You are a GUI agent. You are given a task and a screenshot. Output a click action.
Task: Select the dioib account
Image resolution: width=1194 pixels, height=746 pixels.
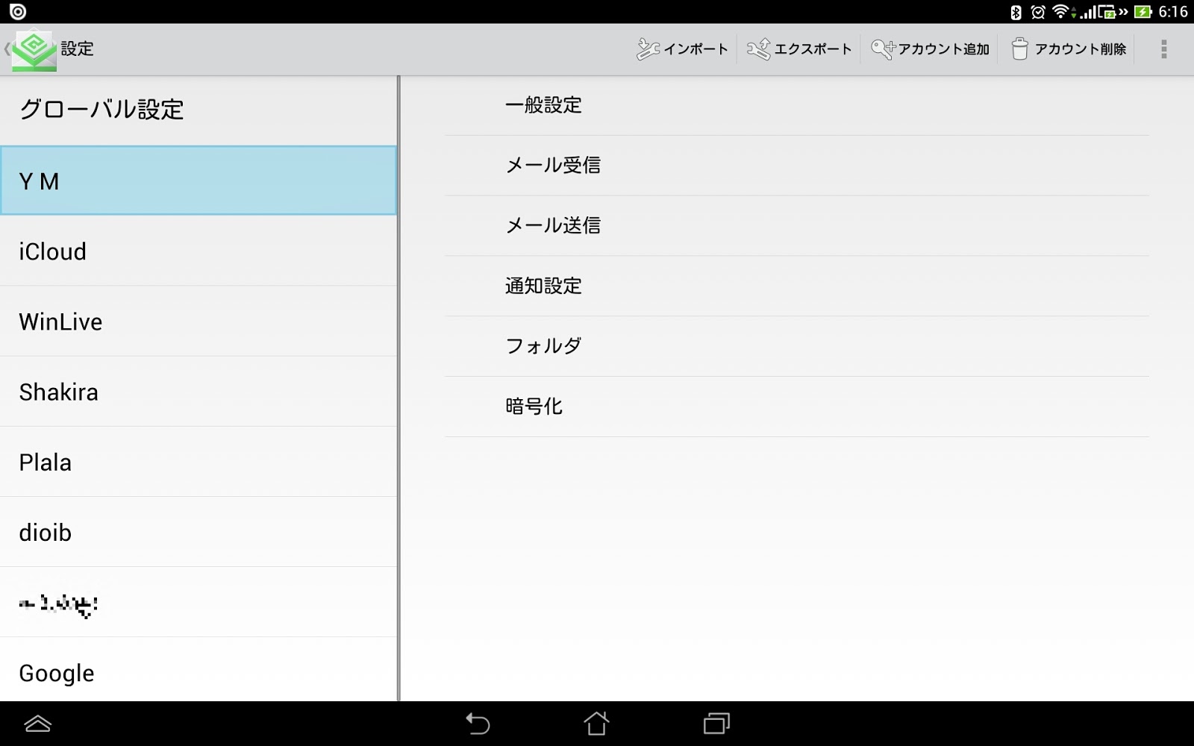199,532
